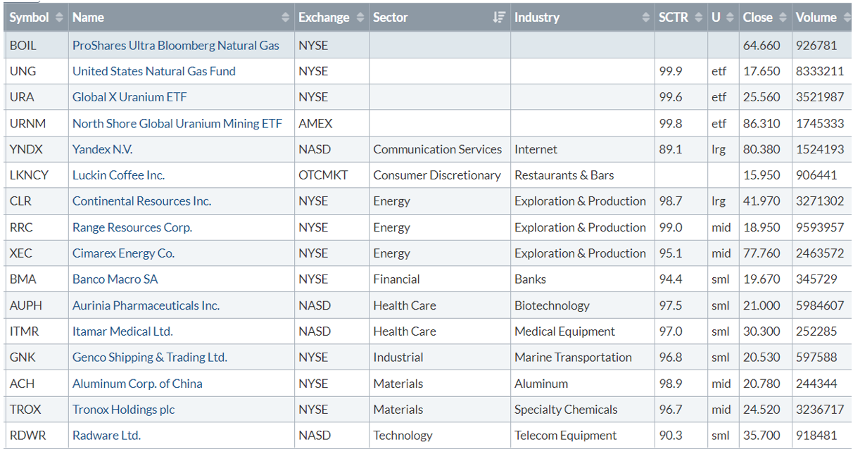This screenshot has width=853, height=449.
Task: Open United States Natural Gas Fund link
Action: (153, 71)
